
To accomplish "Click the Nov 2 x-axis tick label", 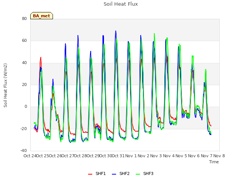I will (x=144, y=156).
